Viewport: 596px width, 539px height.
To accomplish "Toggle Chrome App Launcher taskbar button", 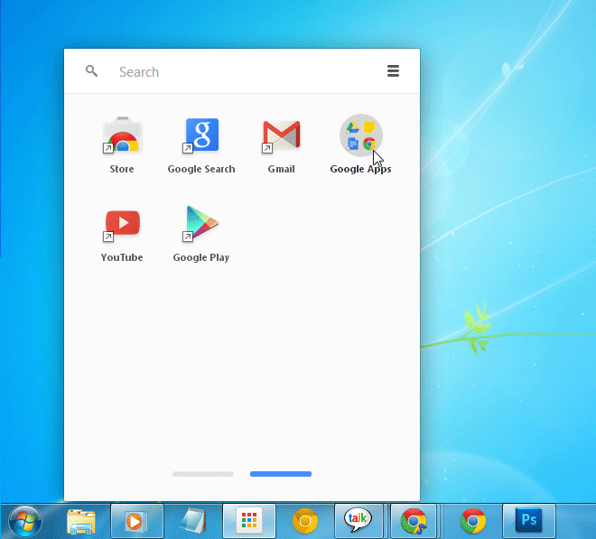I will coord(249,521).
